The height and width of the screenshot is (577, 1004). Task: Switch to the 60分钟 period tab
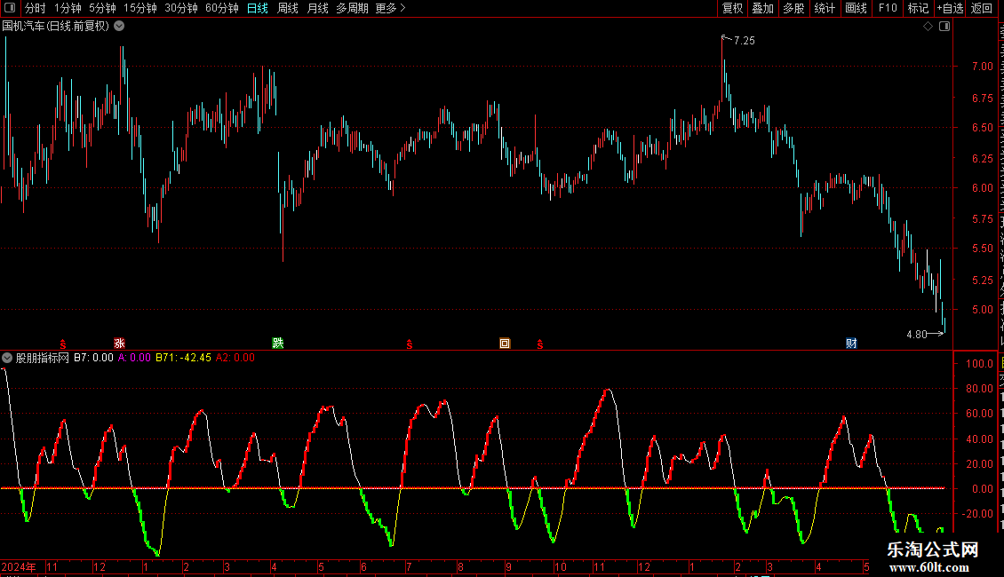pyautogui.click(x=221, y=8)
